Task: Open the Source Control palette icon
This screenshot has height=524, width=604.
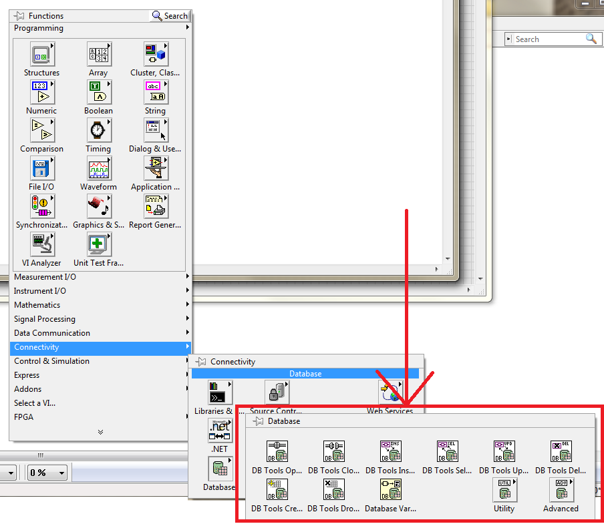Action: pos(277,392)
